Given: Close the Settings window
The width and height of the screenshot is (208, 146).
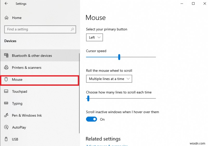Looking at the screenshot, I should click(205, 4).
